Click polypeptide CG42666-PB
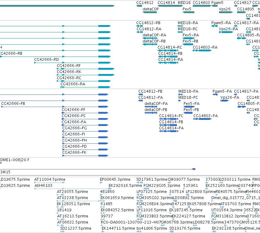This screenshot has width=260, height=233. (x=13, y=104)
